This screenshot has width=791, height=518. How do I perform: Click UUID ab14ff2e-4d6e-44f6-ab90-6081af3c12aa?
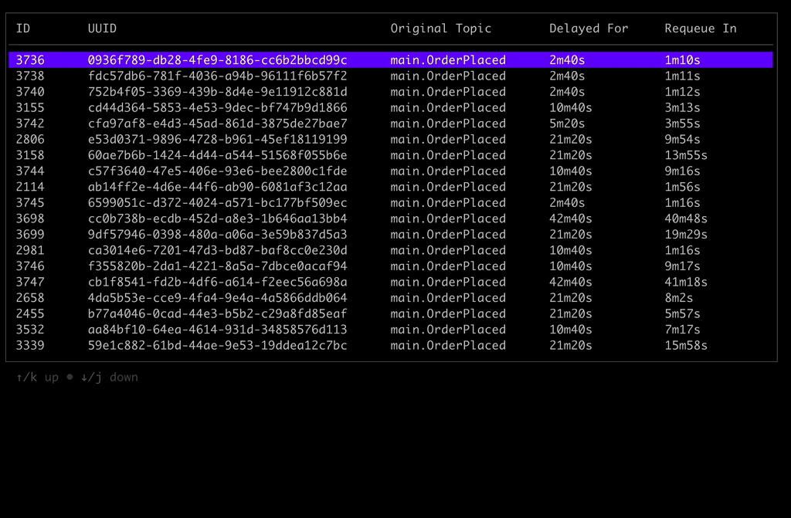(x=217, y=187)
